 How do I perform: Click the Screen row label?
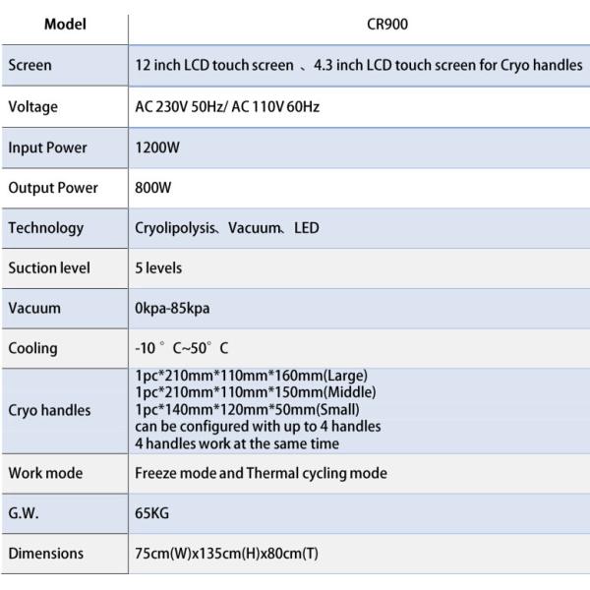[x=29, y=65]
